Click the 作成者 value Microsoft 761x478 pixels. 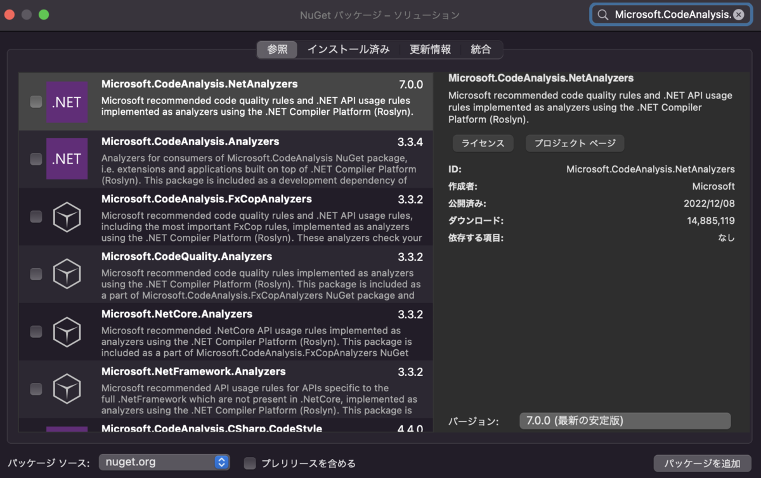pos(713,186)
